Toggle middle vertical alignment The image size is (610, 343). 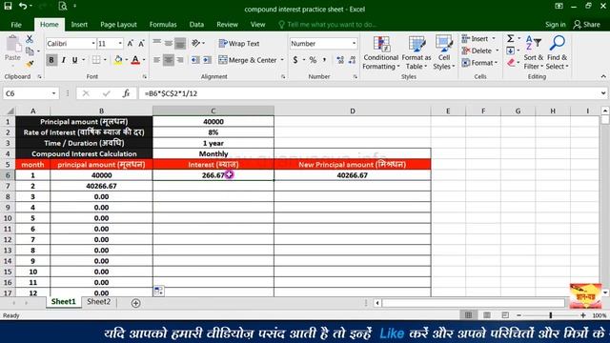click(169, 43)
